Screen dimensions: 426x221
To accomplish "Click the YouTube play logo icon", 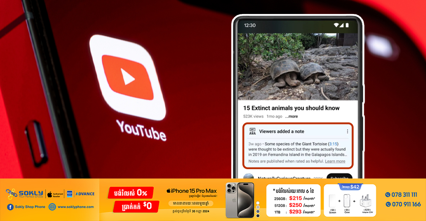I will point(128,76).
